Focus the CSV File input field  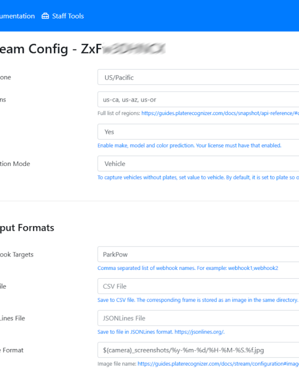[198, 286]
